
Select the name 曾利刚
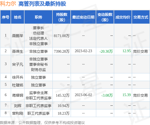(x=18, y=113)
